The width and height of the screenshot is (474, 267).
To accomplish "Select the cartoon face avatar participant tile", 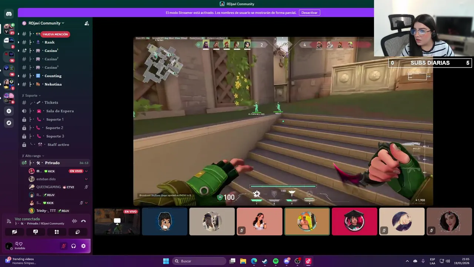I will (165, 221).
